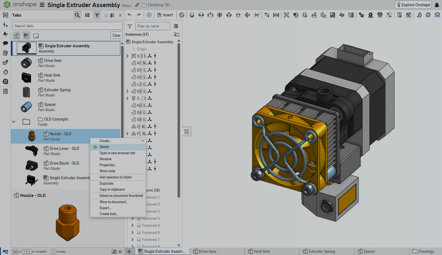Image resolution: width=442 pixels, height=255 pixels.
Task: Click the Explore Onshape button
Action: coord(413,5)
